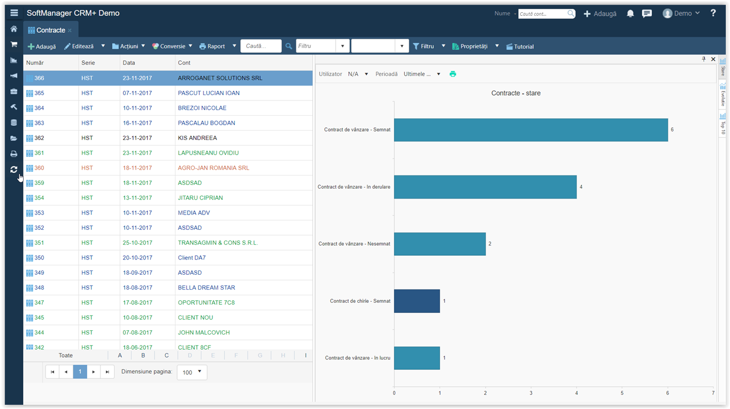Click the Caută search input in toolbar
The height and width of the screenshot is (409, 730).
pyautogui.click(x=261, y=47)
